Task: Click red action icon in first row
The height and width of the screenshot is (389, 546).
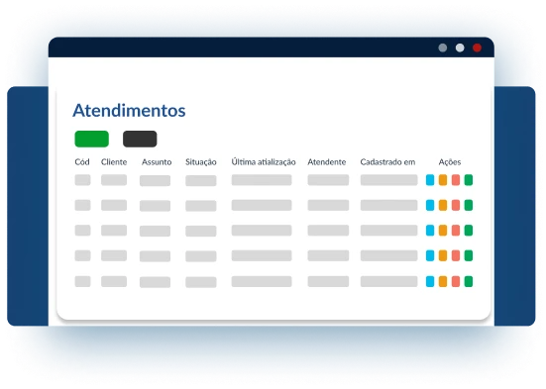Action: tap(456, 180)
